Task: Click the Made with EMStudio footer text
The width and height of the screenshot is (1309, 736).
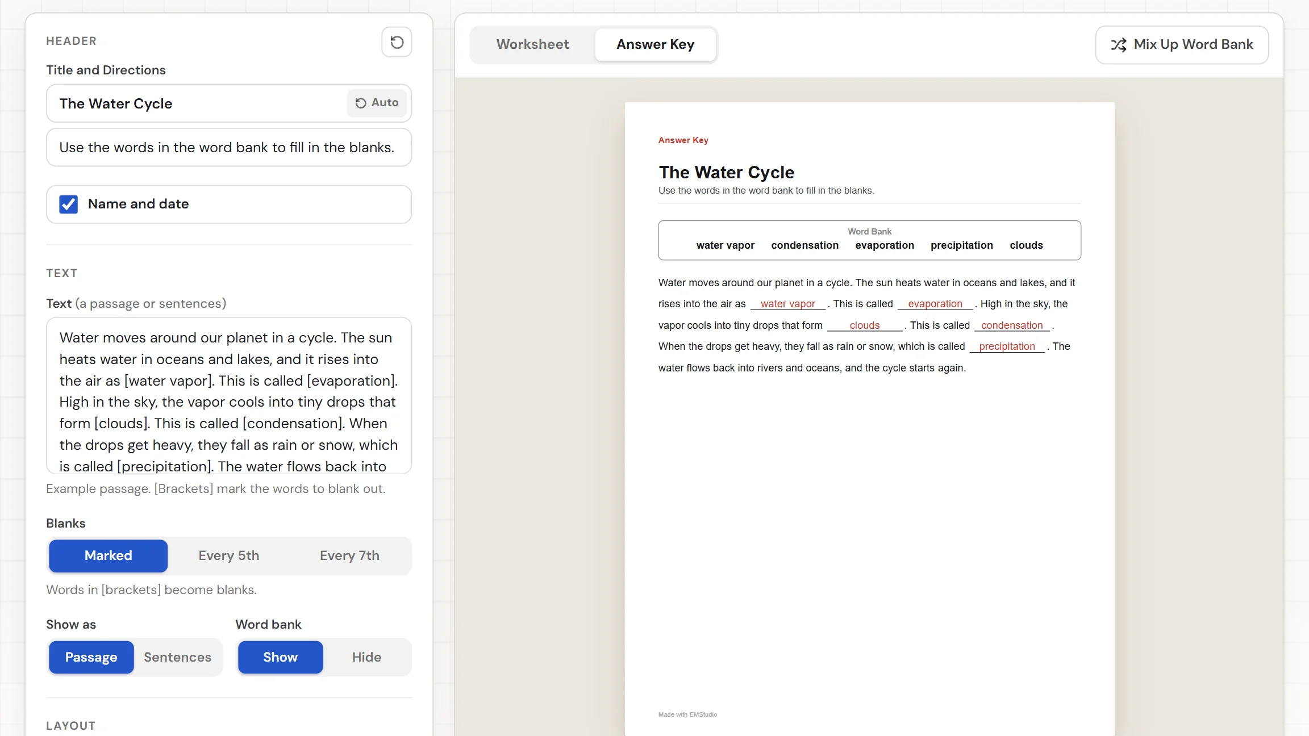Action: pos(687,714)
